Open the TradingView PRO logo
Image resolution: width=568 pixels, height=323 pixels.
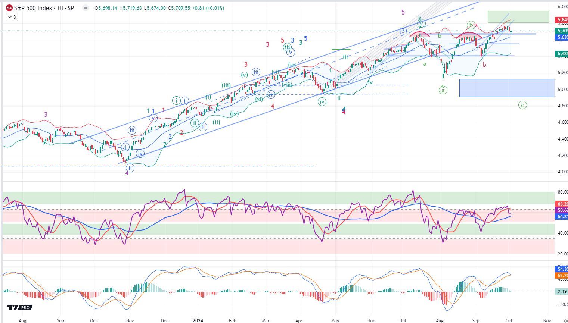[20, 307]
